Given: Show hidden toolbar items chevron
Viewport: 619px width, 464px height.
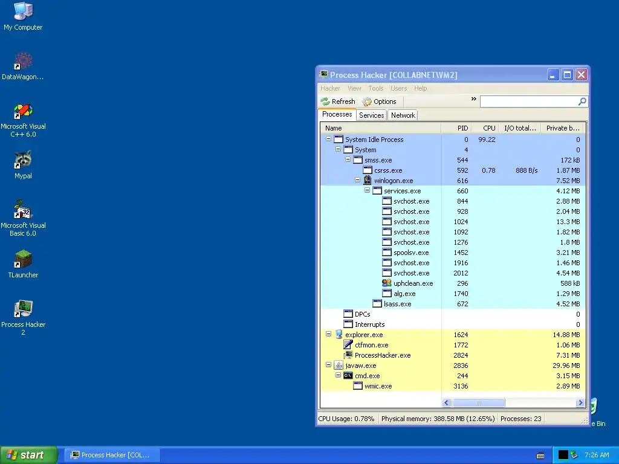Looking at the screenshot, I should pyautogui.click(x=474, y=99).
